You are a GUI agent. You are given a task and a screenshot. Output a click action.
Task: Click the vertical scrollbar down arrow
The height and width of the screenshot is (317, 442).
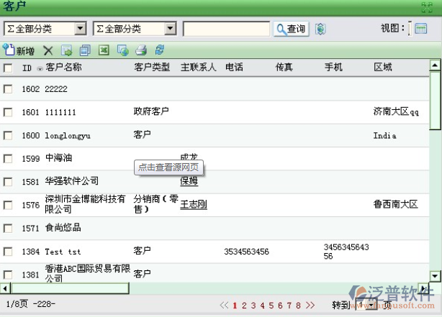point(435,276)
